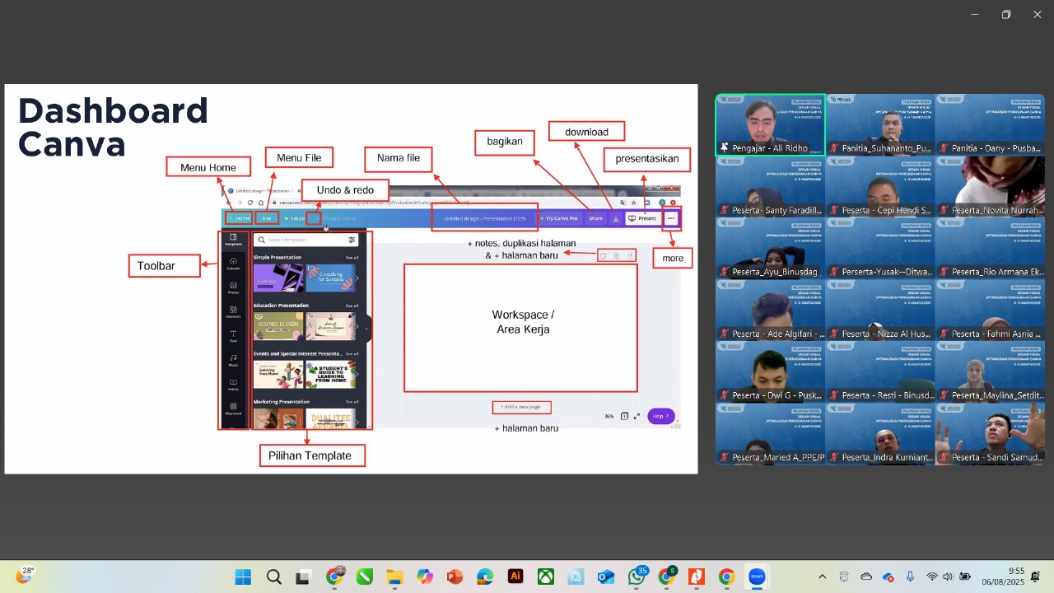Show hidden tray icons chevron
This screenshot has height=593, width=1054.
pyautogui.click(x=822, y=577)
